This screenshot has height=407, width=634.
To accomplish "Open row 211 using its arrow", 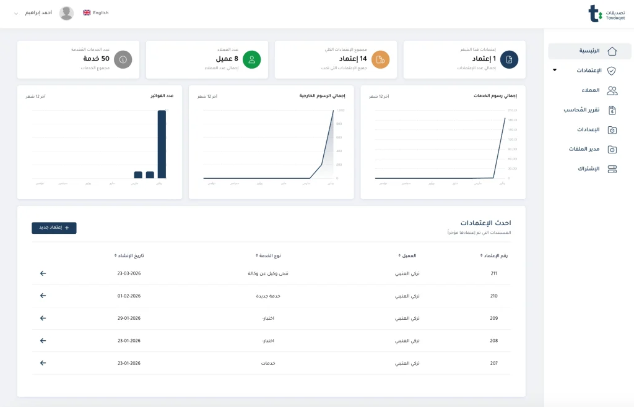I will coord(43,273).
